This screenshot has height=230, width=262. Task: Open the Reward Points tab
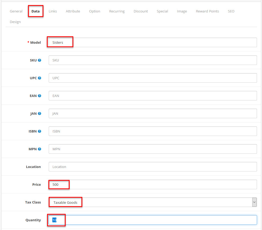point(207,11)
